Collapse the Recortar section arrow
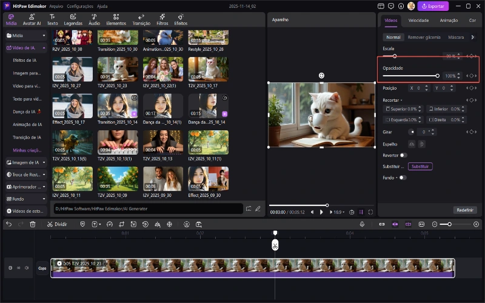 click(401, 101)
